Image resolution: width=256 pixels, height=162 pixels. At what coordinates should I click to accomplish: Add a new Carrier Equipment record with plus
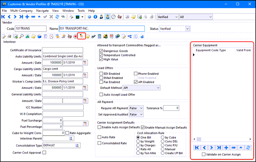[x=226, y=147]
